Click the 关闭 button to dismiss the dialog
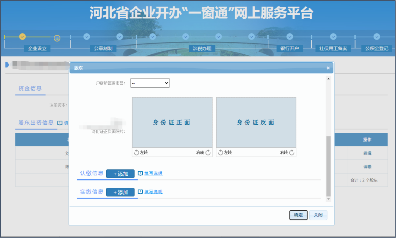Screen dimensions: 396x238 tap(318, 215)
